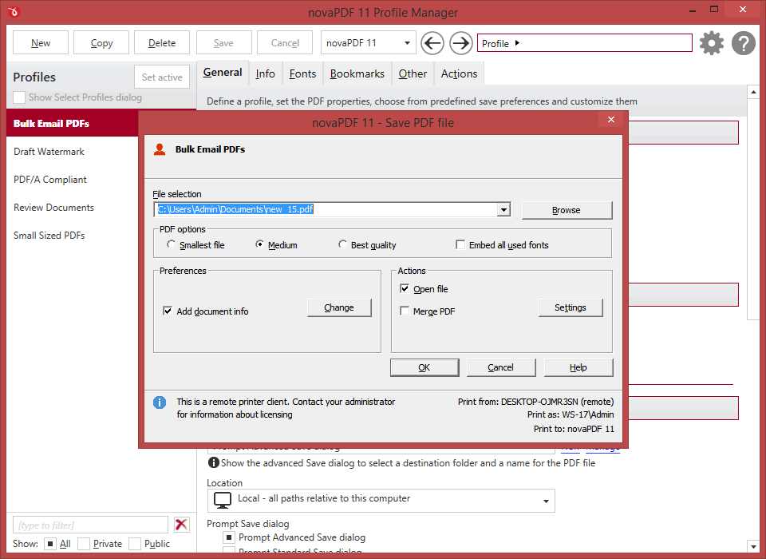Select the PDF/A Compliant profile
The image size is (766, 559).
pyautogui.click(x=73, y=180)
